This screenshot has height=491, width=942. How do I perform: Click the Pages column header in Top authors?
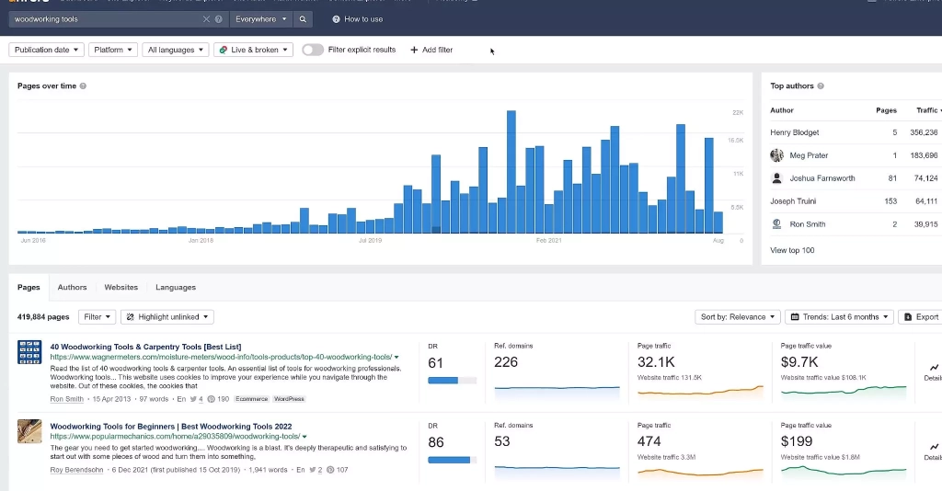[886, 110]
